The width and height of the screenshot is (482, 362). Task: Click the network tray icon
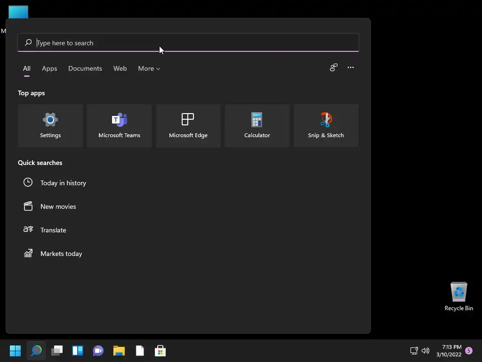[x=414, y=351]
